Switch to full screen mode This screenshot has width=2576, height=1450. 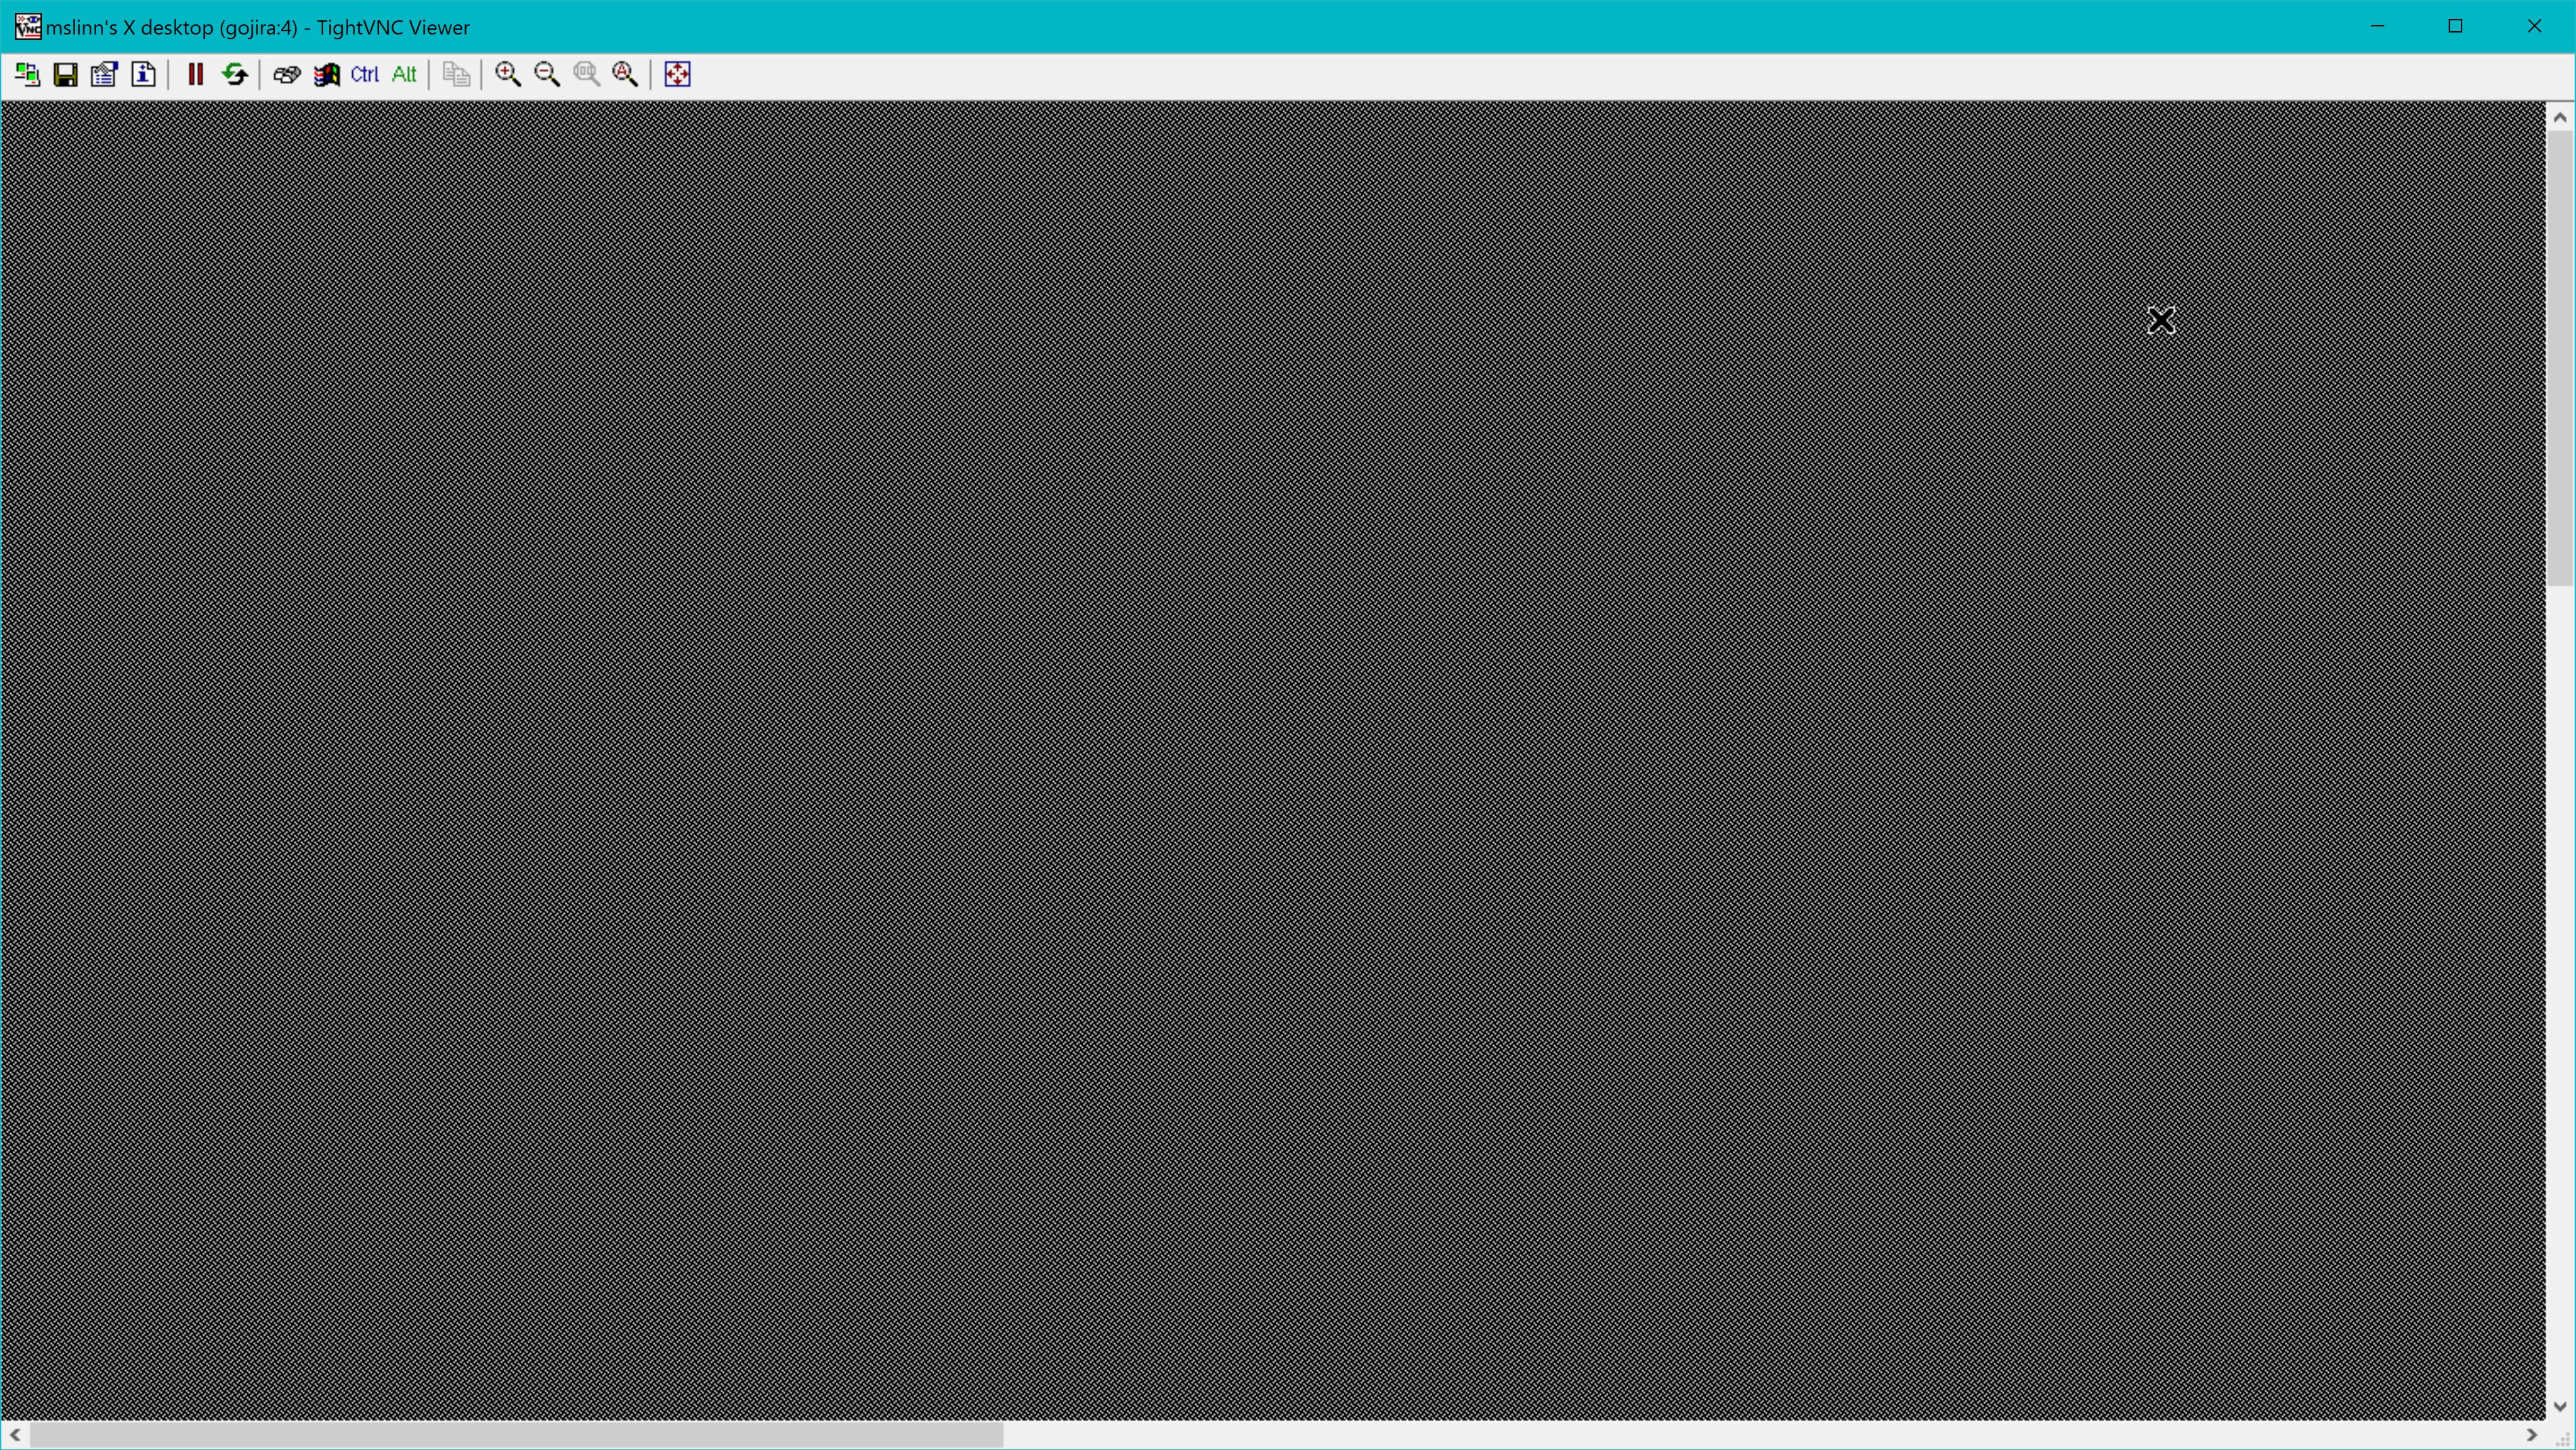(677, 74)
